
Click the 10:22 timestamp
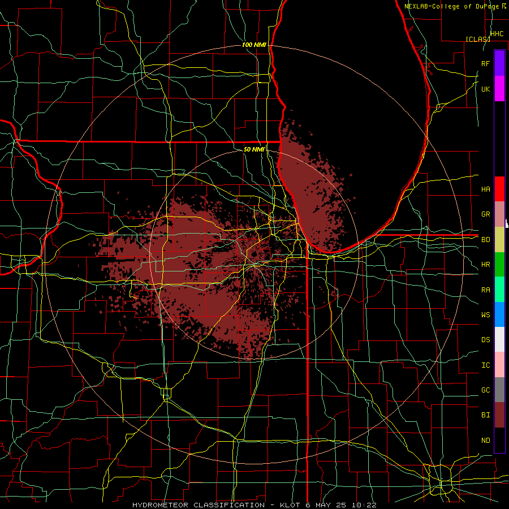click(365, 505)
